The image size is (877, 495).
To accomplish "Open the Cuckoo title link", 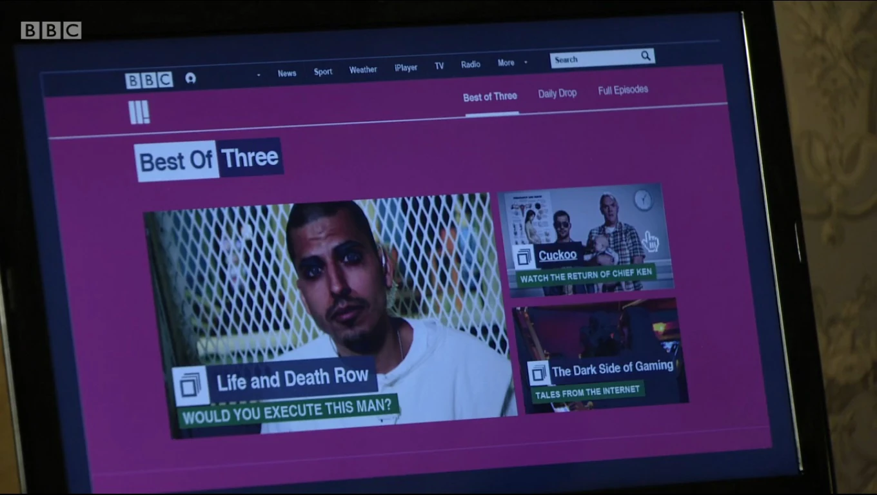I will pyautogui.click(x=558, y=255).
